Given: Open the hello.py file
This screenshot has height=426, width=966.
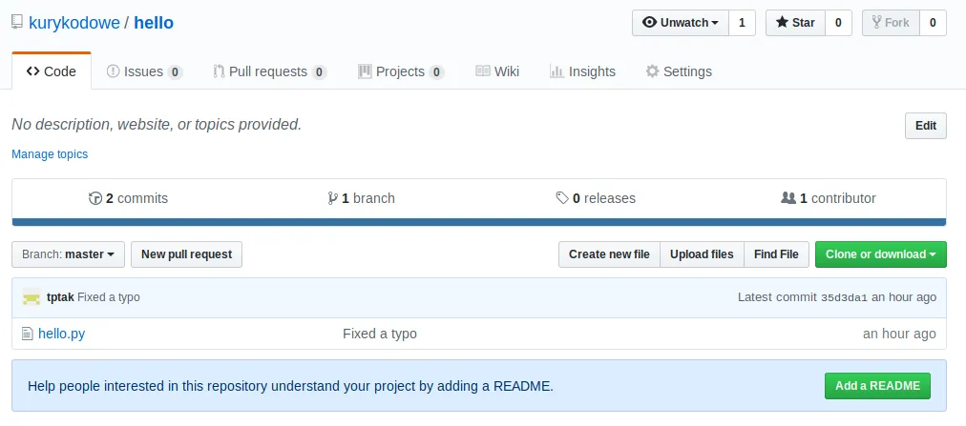Looking at the screenshot, I should click(62, 334).
